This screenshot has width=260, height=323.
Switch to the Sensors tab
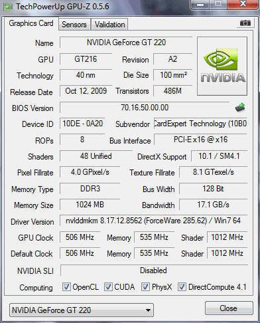74,25
